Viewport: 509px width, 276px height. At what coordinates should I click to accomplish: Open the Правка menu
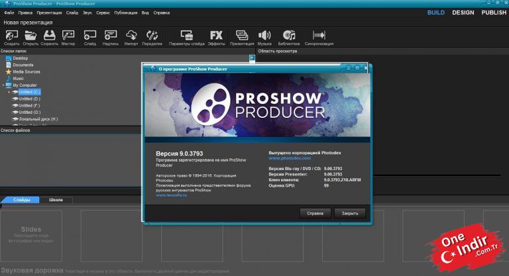pyautogui.click(x=25, y=13)
